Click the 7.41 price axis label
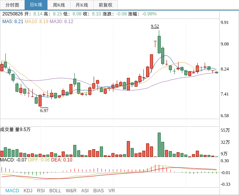Screen dimensions: 239x195 click(225, 94)
